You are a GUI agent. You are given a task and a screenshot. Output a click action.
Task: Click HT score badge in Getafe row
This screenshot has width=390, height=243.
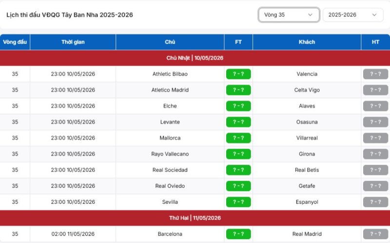[375, 186]
